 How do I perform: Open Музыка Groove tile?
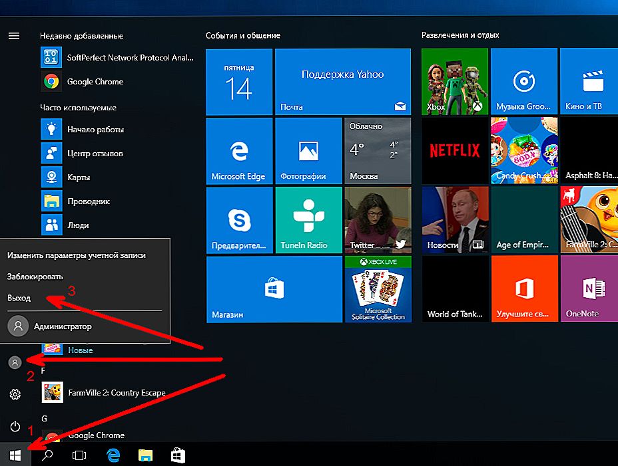click(x=524, y=82)
